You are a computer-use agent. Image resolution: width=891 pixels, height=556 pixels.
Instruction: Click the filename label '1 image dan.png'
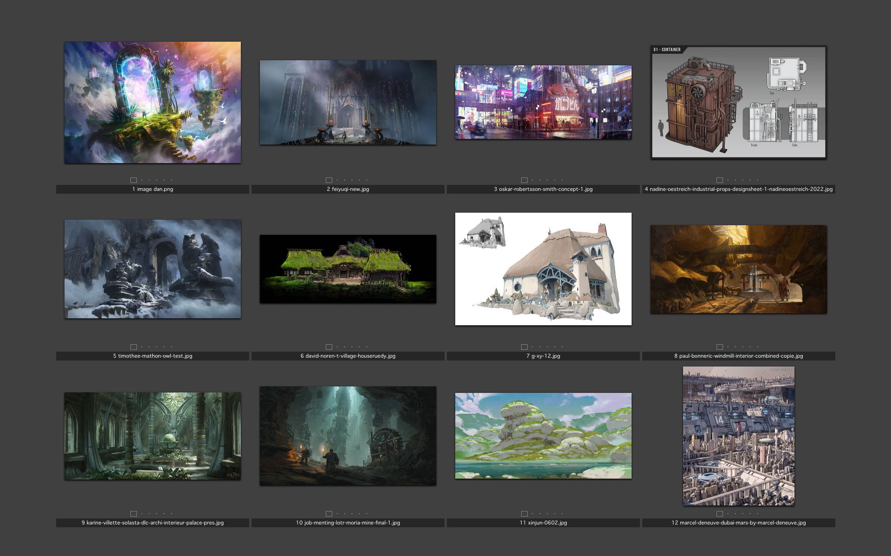point(153,189)
